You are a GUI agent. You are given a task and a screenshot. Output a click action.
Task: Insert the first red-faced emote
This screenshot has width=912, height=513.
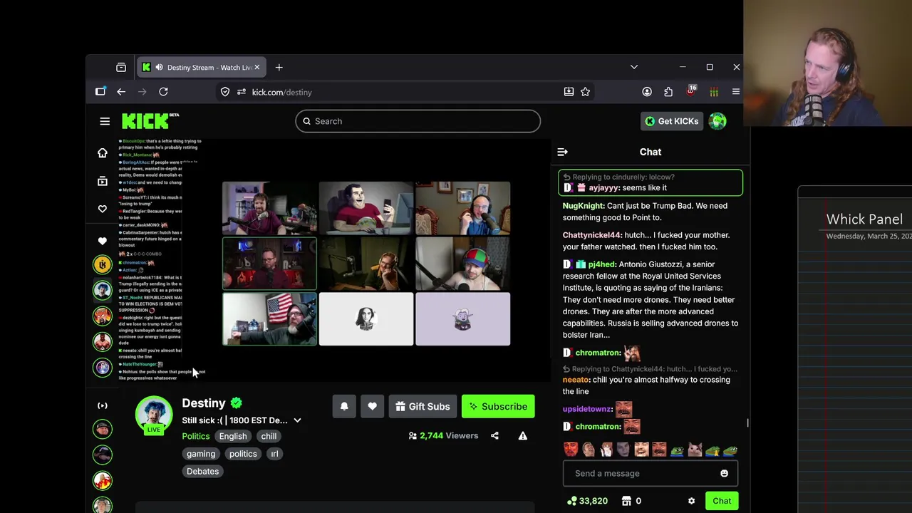[x=571, y=450]
